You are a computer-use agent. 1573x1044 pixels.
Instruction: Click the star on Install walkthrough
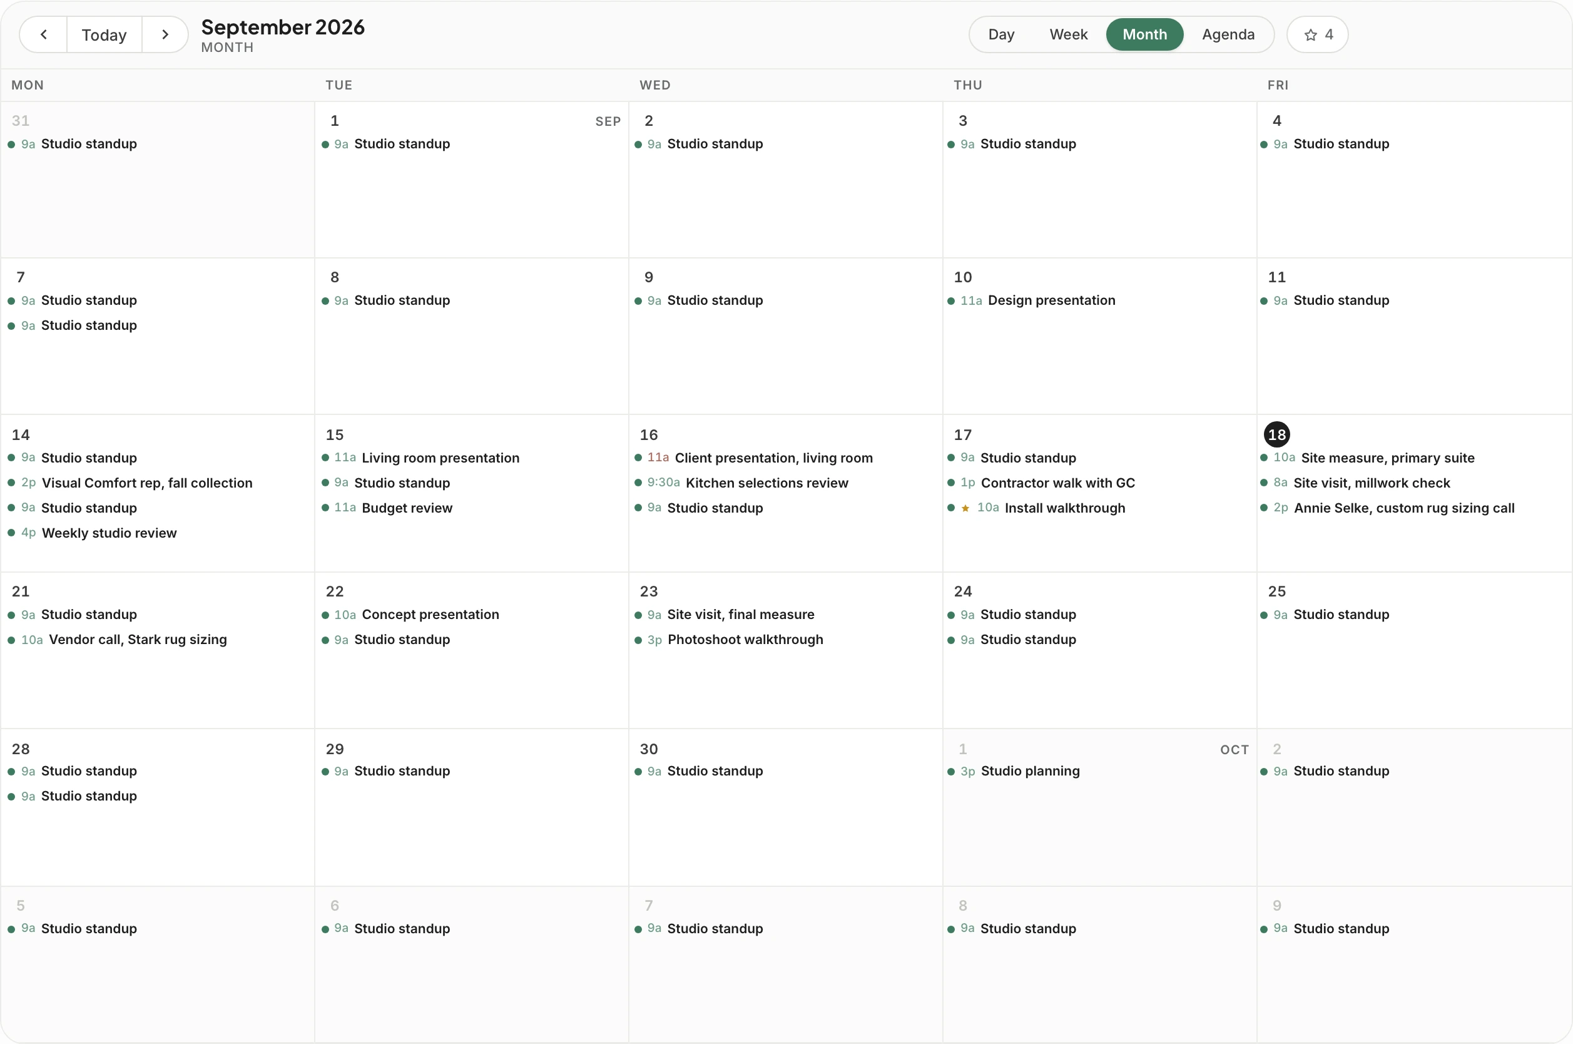click(965, 509)
